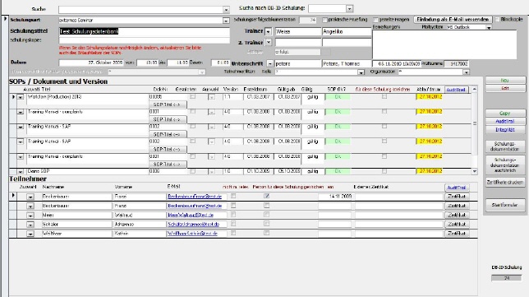Toggle the praktische Prüfung checkbox
This screenshot has height=297, width=529.
[x=325, y=20]
